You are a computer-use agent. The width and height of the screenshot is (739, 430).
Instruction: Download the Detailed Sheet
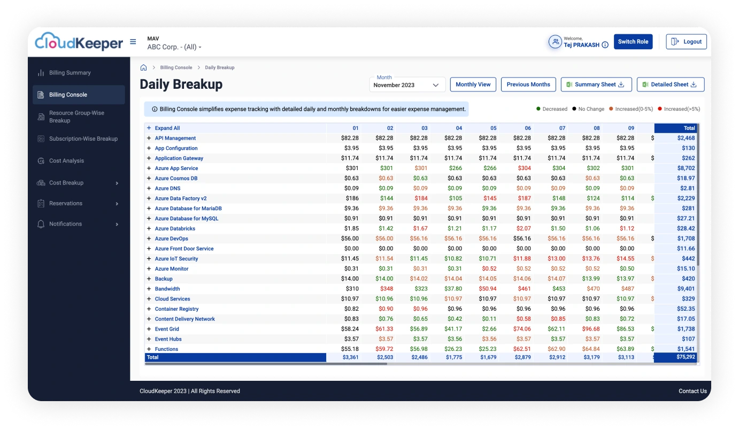671,85
